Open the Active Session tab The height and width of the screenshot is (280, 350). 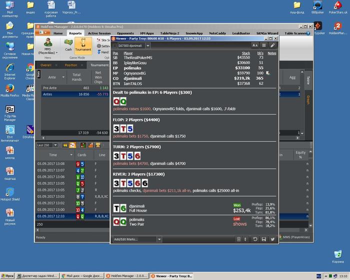point(99,33)
